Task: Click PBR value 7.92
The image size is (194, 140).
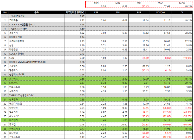Action: tap(103, 33)
